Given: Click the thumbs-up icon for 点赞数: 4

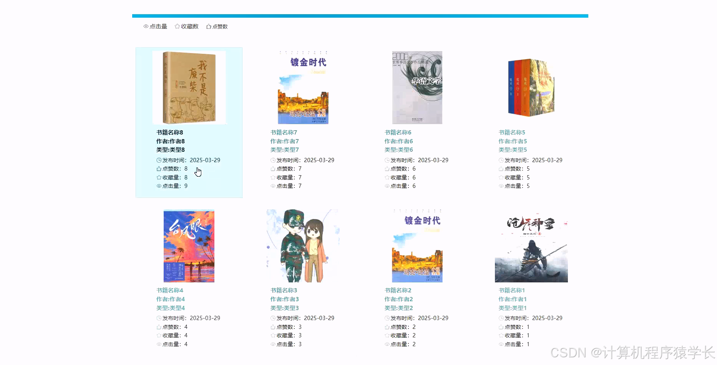Looking at the screenshot, I should 159,327.
